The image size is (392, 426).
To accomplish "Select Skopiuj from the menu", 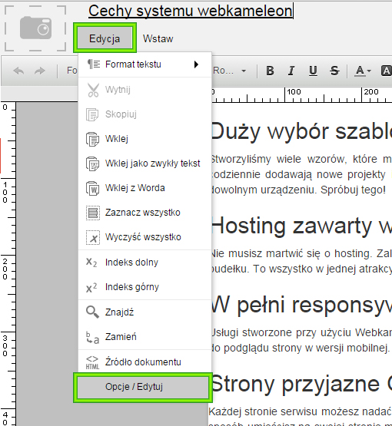I will 145,114.
